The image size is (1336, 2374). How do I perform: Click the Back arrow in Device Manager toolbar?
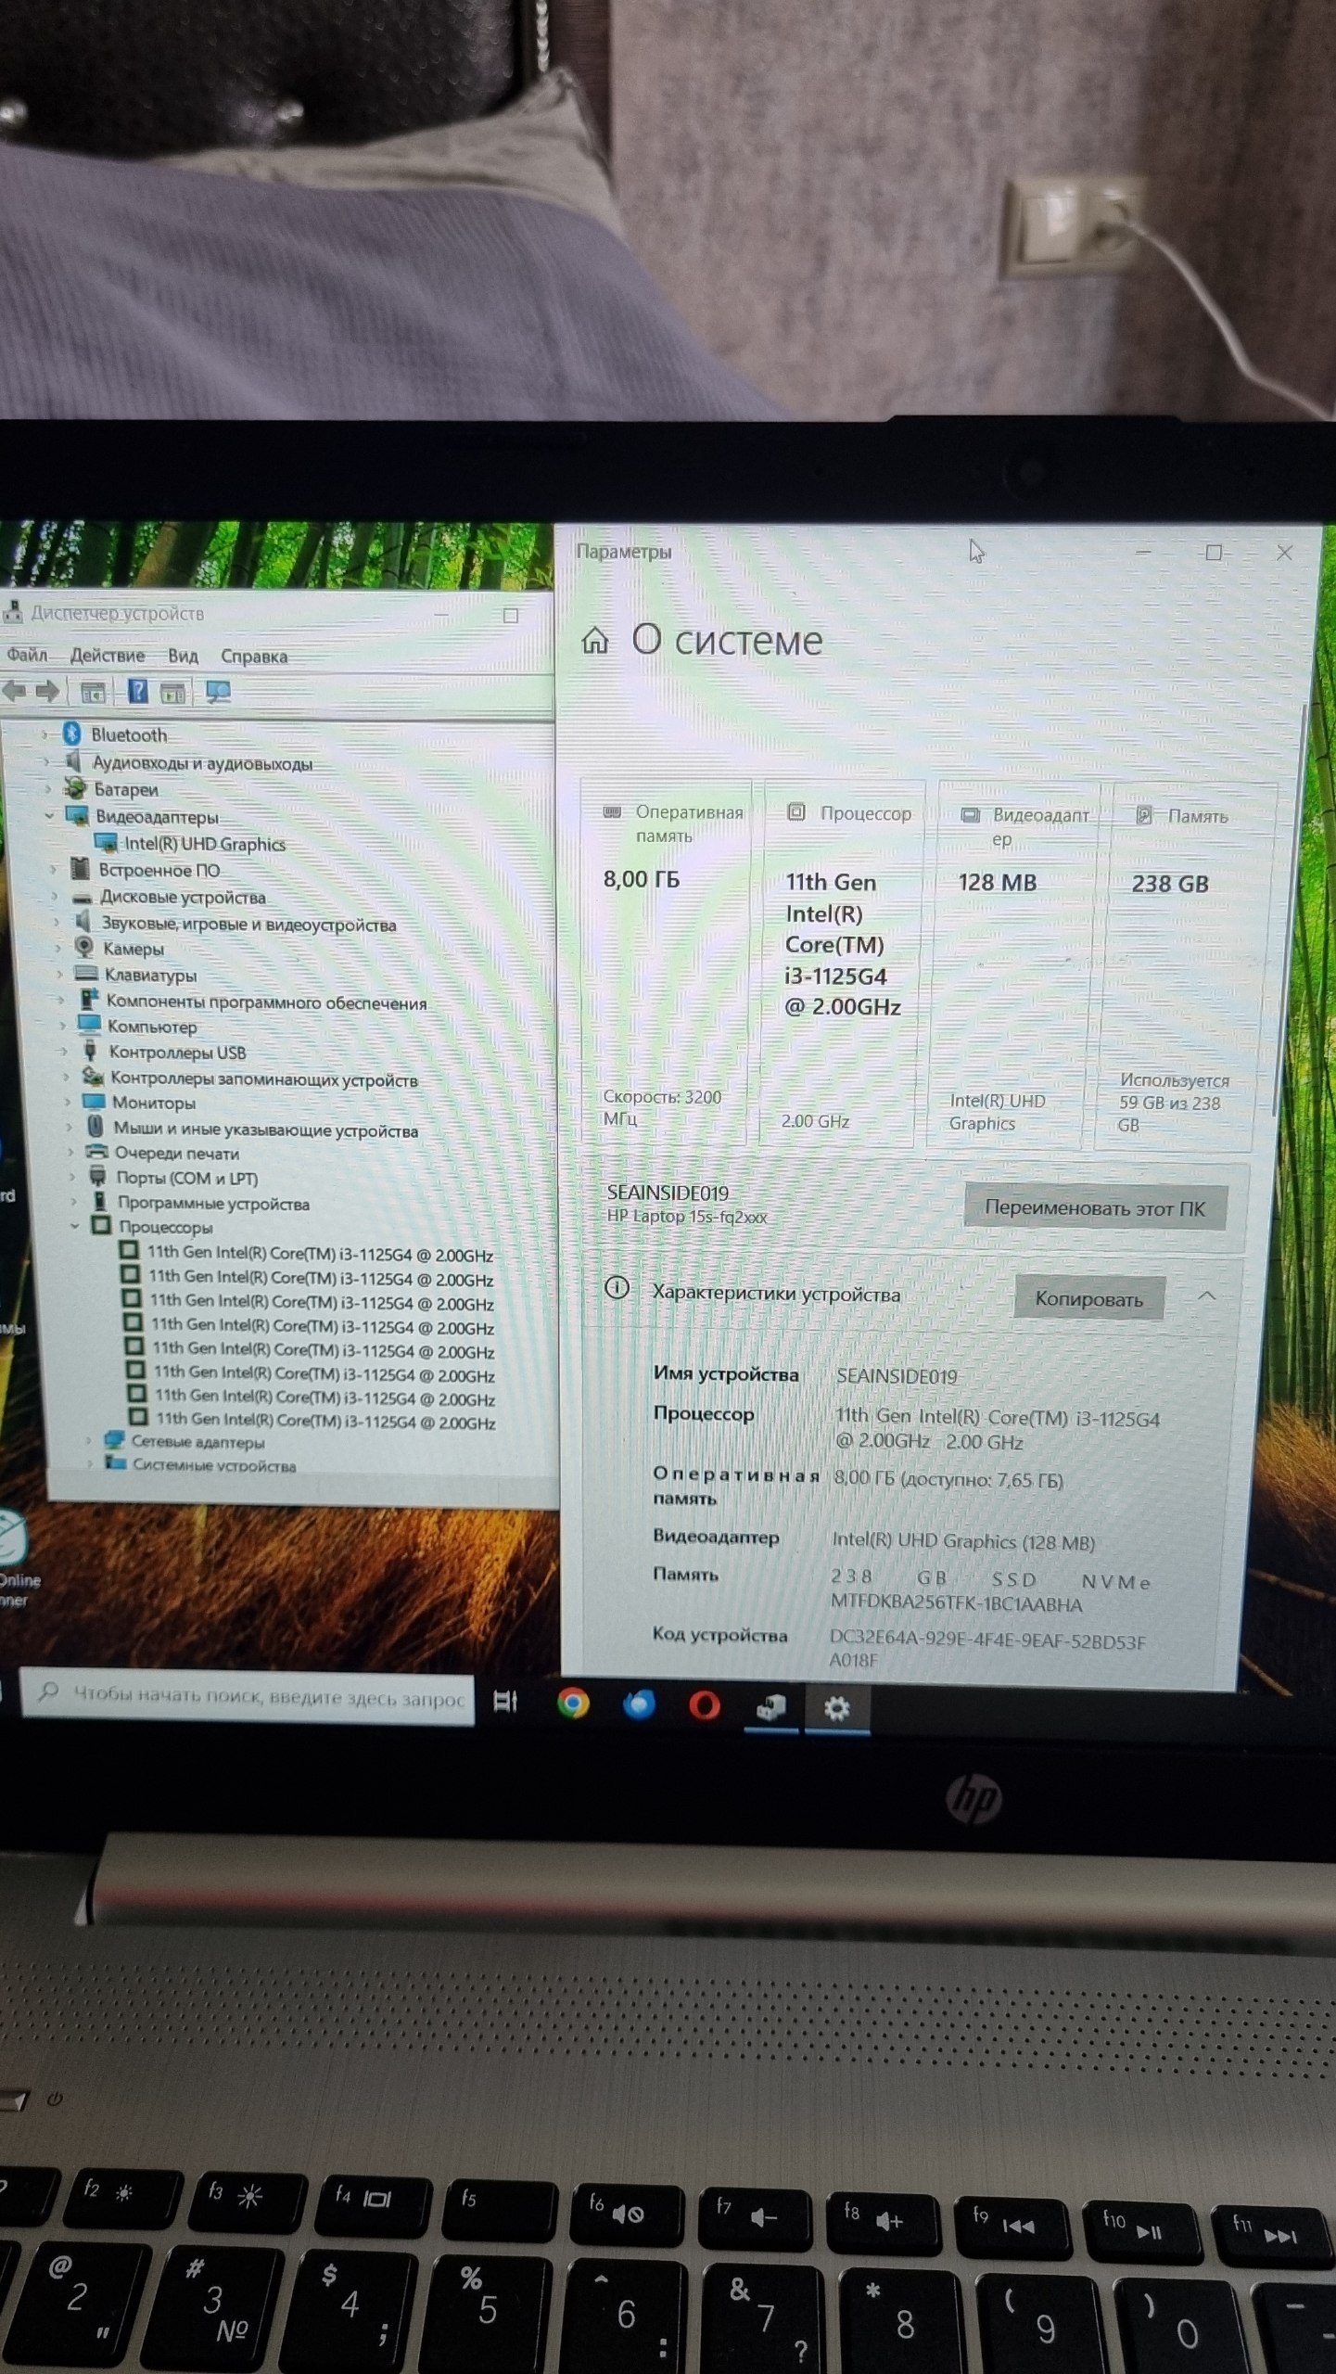pos(14,691)
